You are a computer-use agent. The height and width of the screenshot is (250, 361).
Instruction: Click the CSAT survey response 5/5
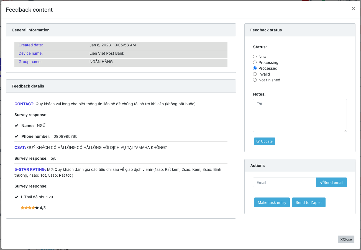(53, 158)
